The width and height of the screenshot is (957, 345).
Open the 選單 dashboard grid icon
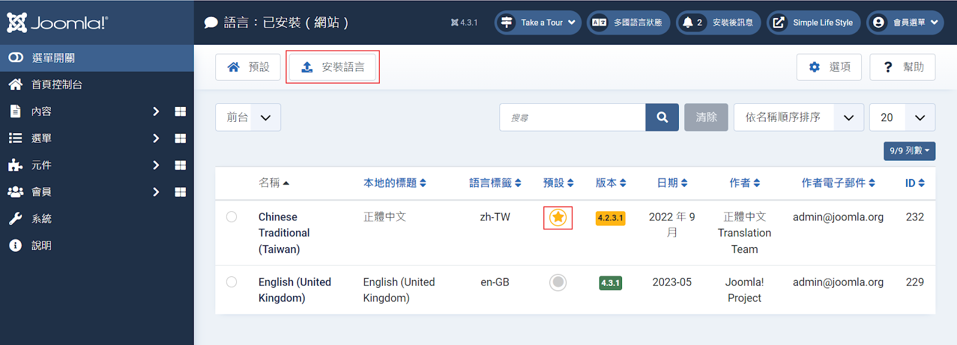(x=180, y=138)
